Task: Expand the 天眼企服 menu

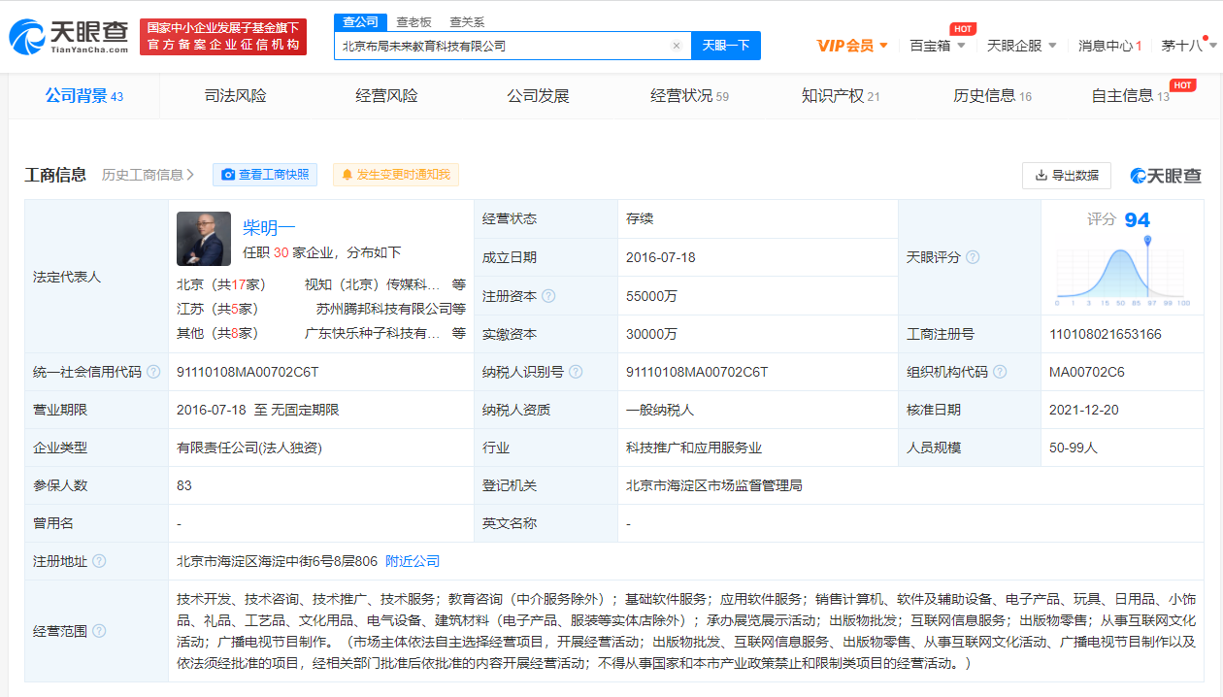Action: point(1020,46)
